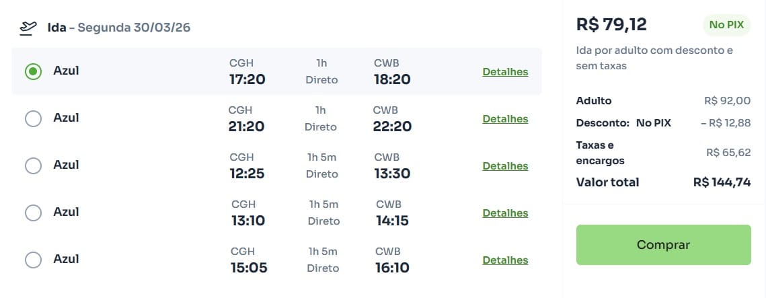Click the Azul label of the 21:20 flight
The height and width of the screenshot is (298, 766).
point(66,118)
